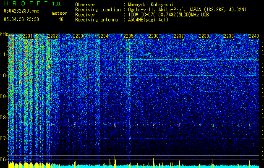Image resolution: width=264 pixels, height=168 pixels.
Task: Click the 'Receiving Location' field label
Action: tap(98, 10)
